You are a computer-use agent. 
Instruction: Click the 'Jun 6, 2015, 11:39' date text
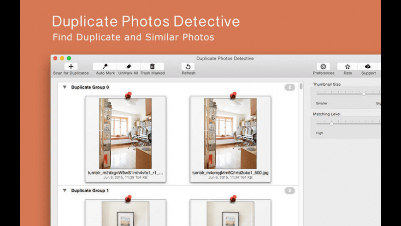[x=118, y=178]
